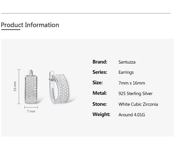Screen dimensions: 175x149
Task: Click the vertical height measurement line
Action: [x=19, y=87]
